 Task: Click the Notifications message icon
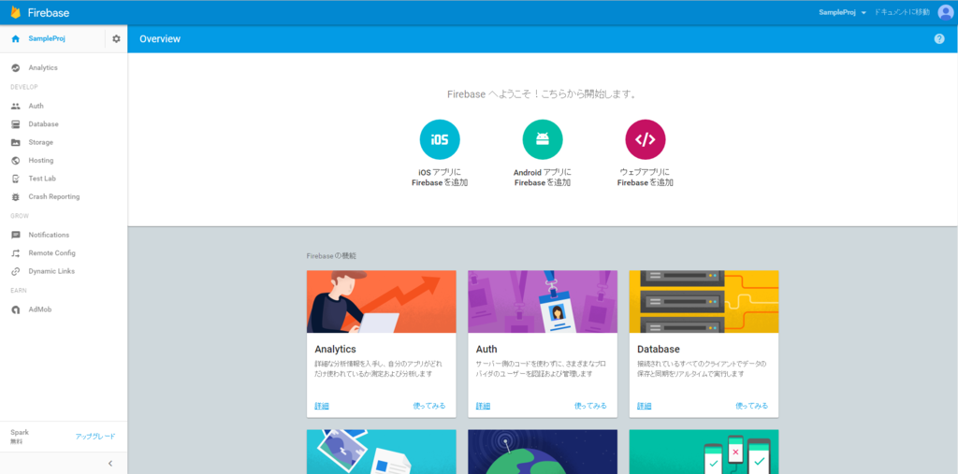(16, 235)
